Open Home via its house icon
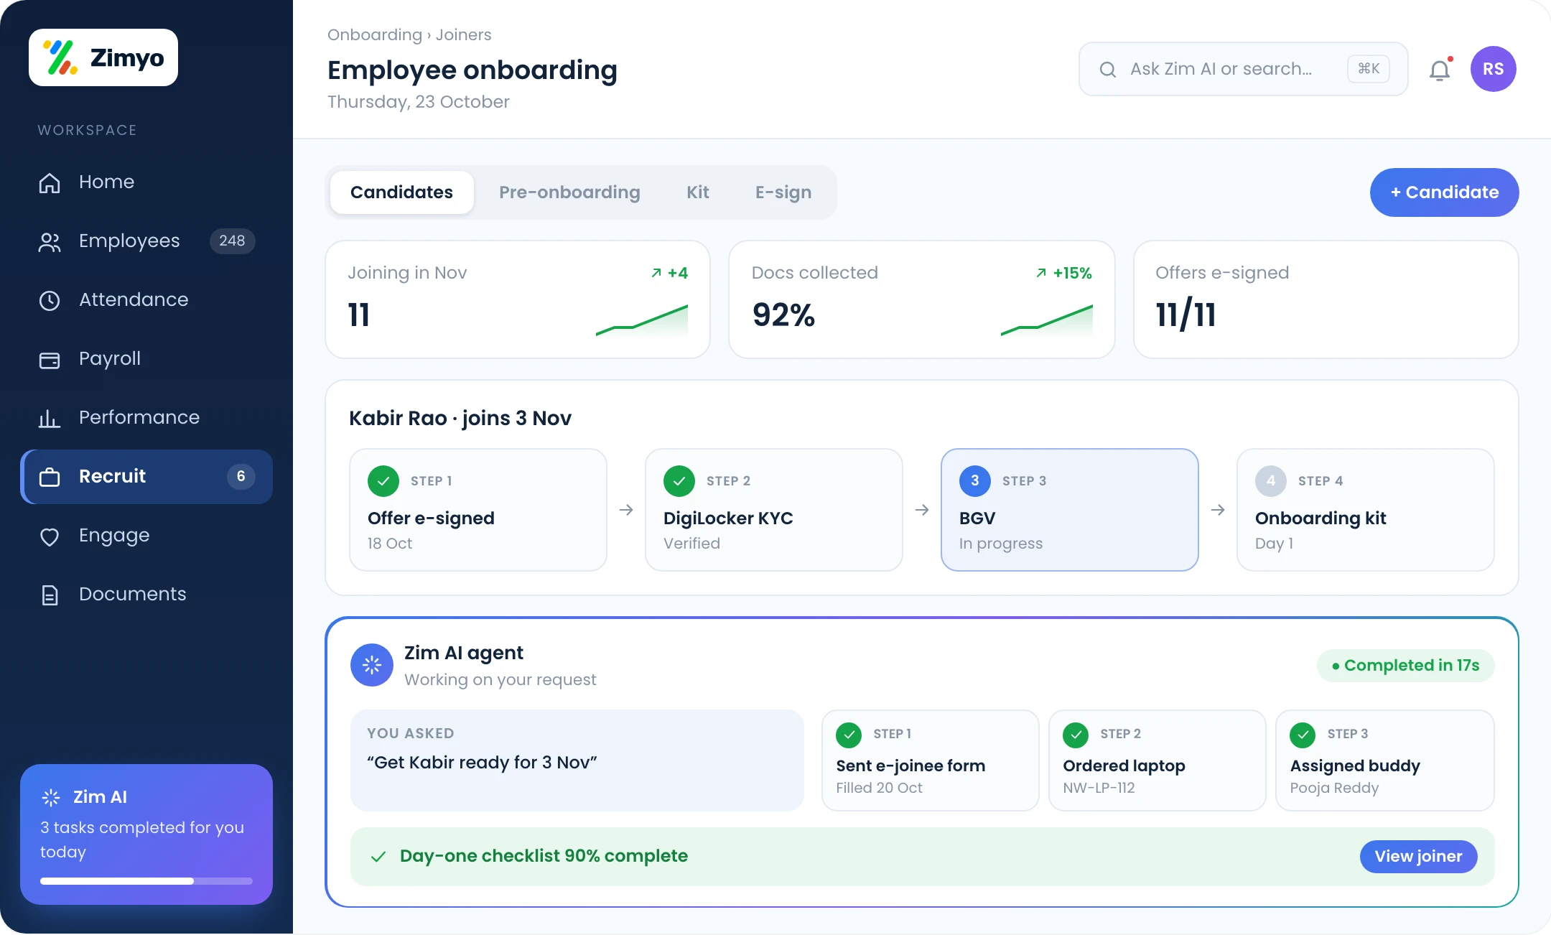 [50, 182]
